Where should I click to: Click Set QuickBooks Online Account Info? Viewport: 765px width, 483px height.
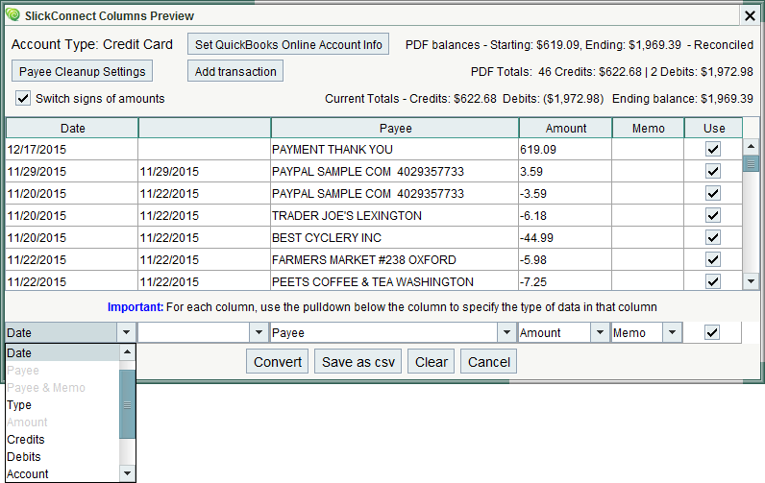[288, 45]
